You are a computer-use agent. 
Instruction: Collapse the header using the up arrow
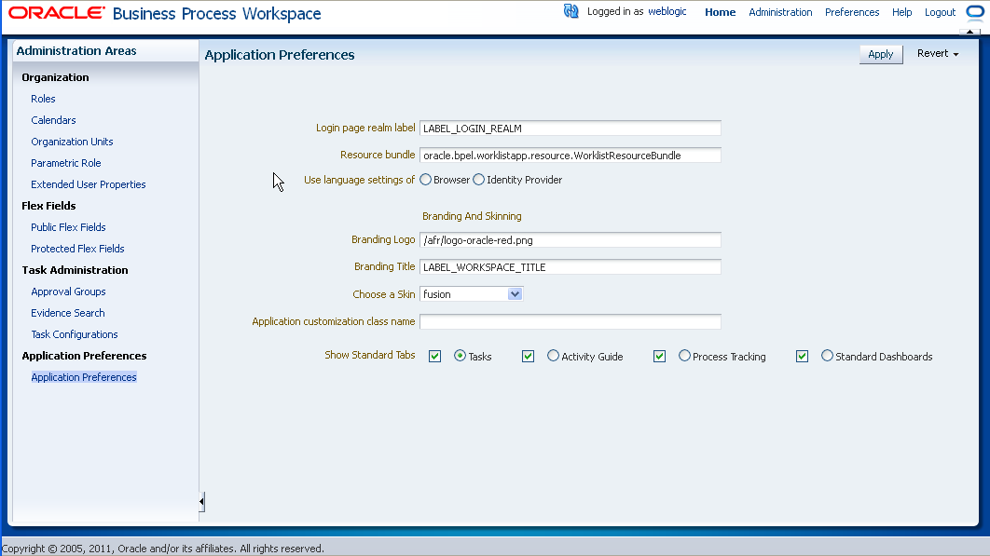point(969,32)
